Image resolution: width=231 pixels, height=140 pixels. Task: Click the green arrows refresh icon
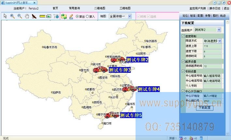pos(64,16)
